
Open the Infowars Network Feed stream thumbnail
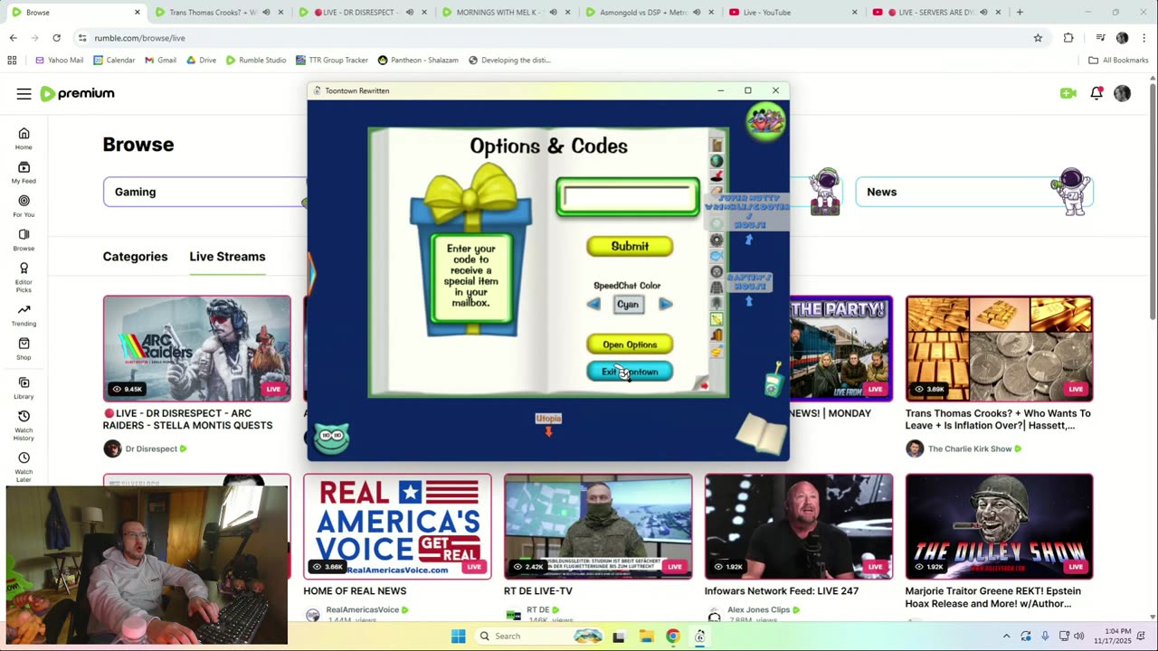(799, 526)
